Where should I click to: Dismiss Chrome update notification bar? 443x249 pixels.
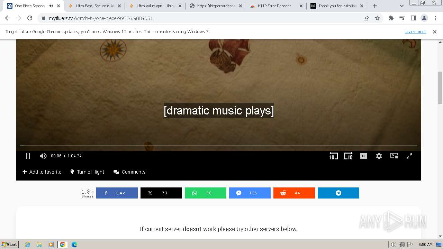click(435, 32)
